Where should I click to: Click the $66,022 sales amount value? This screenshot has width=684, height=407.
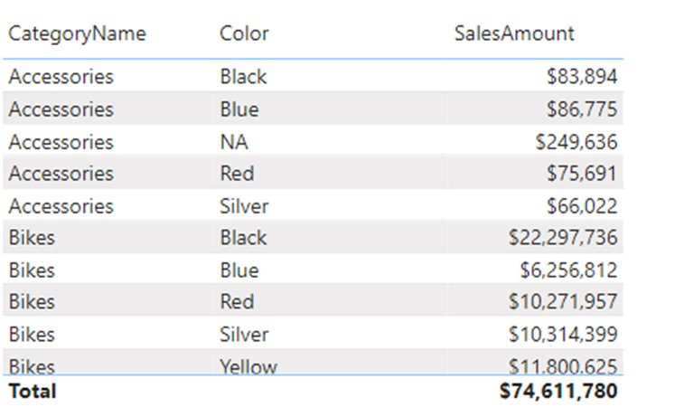click(582, 206)
